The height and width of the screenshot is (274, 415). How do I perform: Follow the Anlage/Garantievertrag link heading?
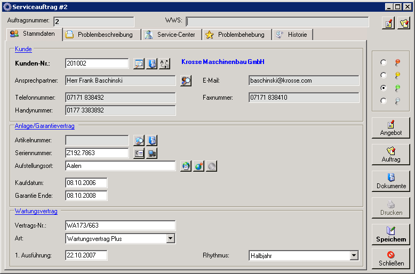(44, 126)
